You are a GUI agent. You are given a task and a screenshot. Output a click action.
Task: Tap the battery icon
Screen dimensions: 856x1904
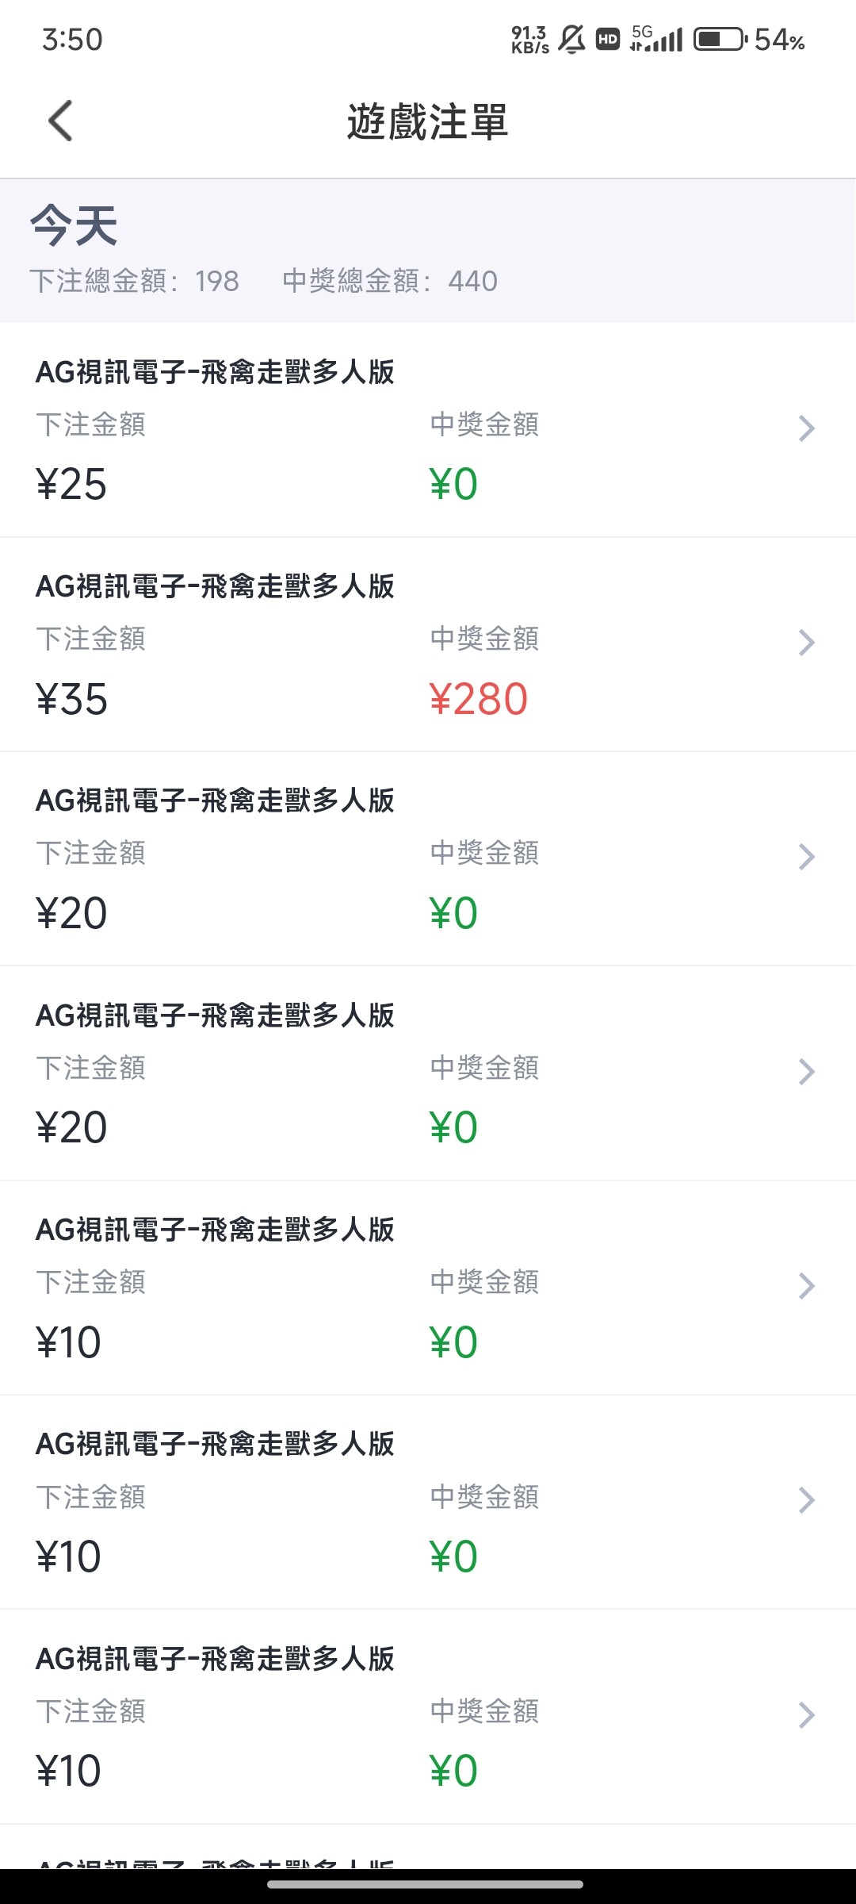click(720, 39)
